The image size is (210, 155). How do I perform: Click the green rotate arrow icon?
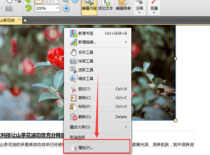tap(28, 8)
